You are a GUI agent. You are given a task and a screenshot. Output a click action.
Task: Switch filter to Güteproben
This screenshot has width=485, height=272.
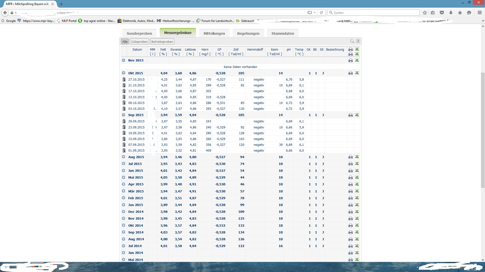[139, 42]
